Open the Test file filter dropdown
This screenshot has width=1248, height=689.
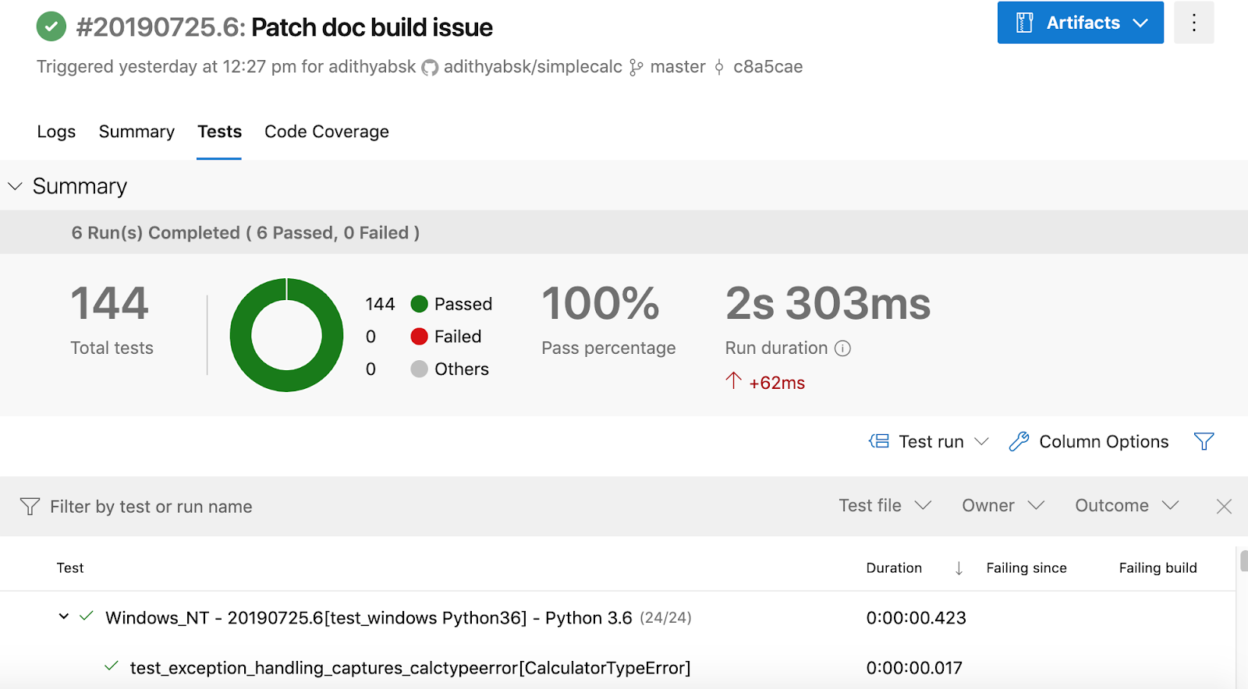tap(885, 506)
